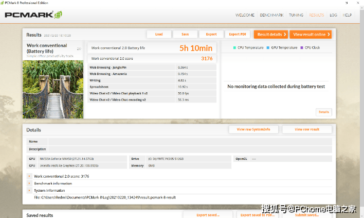364x218 pixels.
Task: Select the Writing result row
Action: [x=152, y=80]
